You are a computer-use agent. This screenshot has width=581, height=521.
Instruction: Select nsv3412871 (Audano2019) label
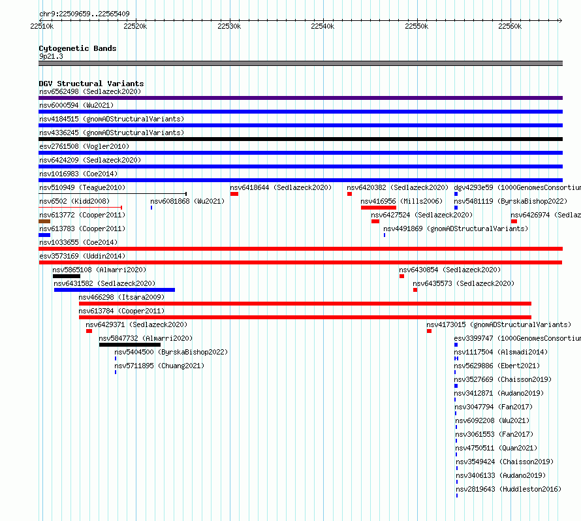[x=499, y=393]
